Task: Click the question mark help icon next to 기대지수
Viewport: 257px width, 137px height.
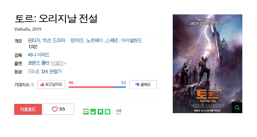Action: tap(32, 85)
